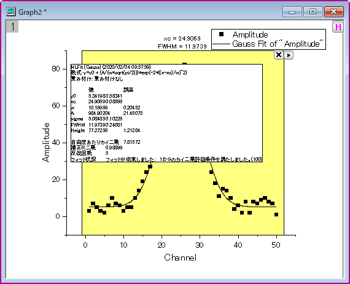Click the Graph2 window icon in title bar
The width and height of the screenshot is (350, 284).
pyautogui.click(x=10, y=12)
